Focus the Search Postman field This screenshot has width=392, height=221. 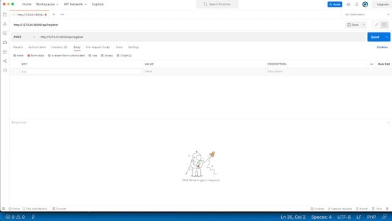point(217,4)
